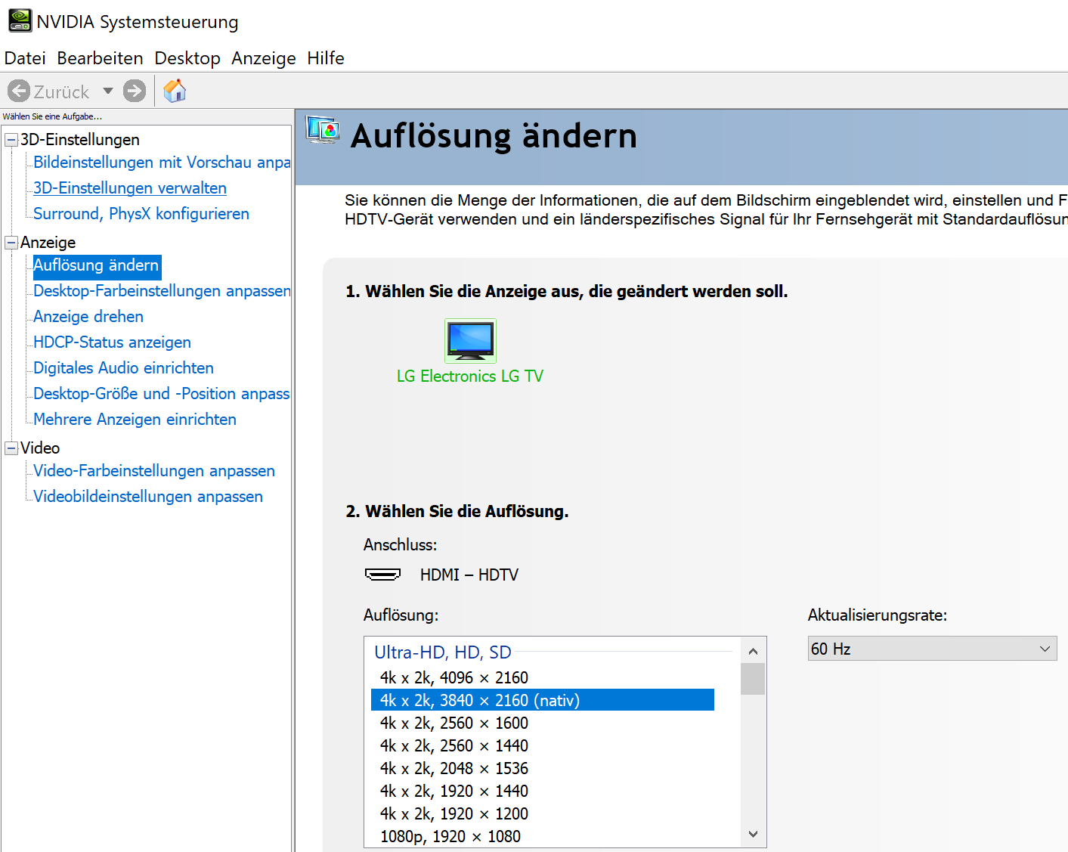Open the Zurück history dropdown arrow
The width and height of the screenshot is (1068, 852).
click(x=108, y=91)
